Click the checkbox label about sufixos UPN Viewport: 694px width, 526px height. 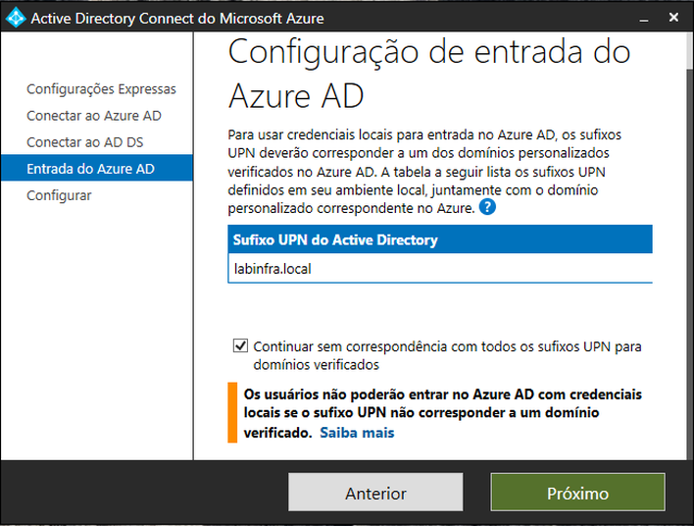click(x=447, y=355)
